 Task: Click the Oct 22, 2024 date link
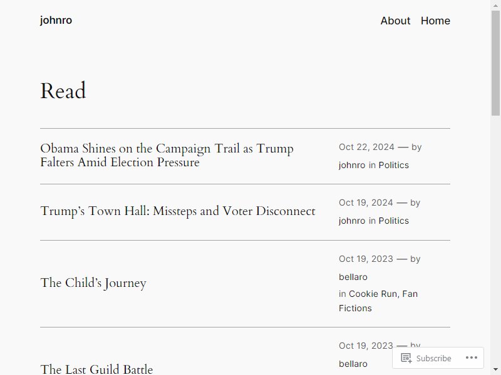366,147
